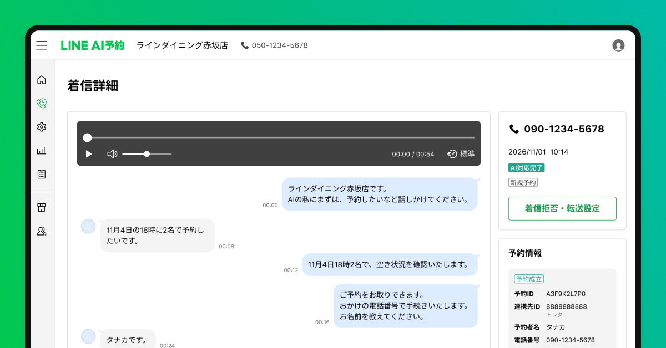Click the audio progress bar
The width and height of the screenshot is (666, 348).
pyautogui.click(x=279, y=137)
